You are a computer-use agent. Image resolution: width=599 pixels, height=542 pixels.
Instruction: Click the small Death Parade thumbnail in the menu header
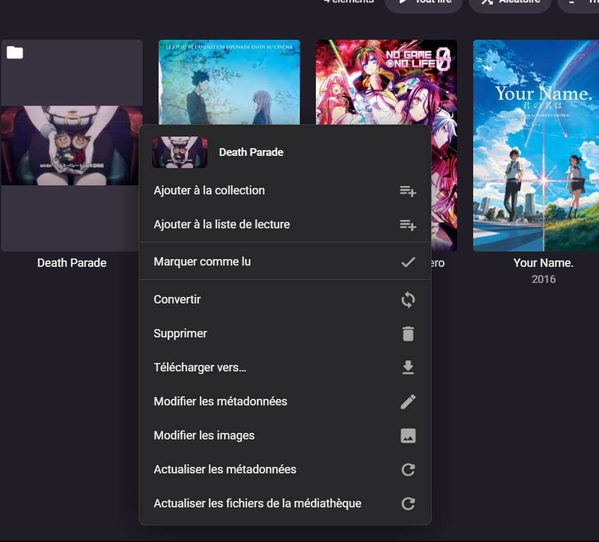click(180, 152)
